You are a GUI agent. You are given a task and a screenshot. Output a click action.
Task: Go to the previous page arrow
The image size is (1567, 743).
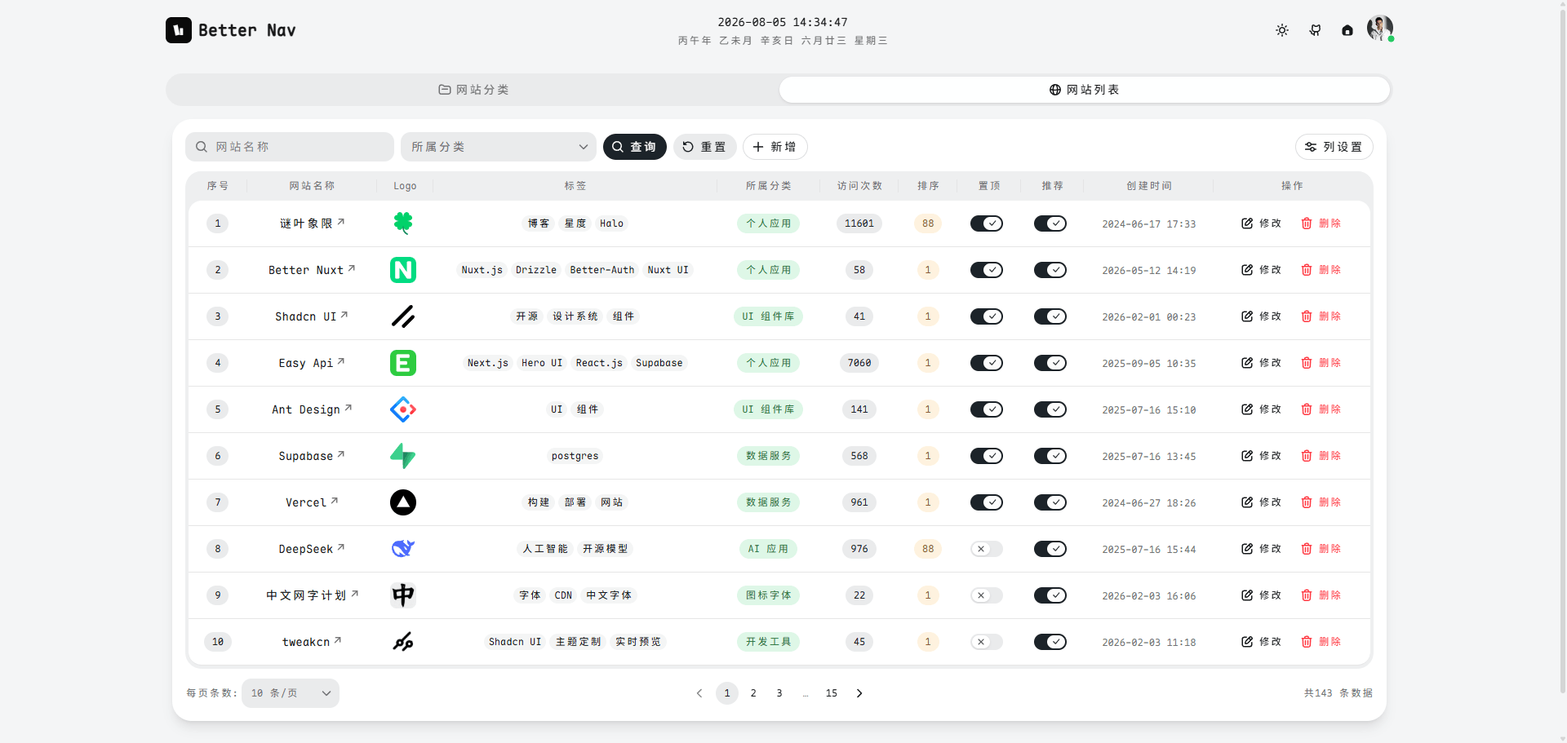tap(699, 693)
